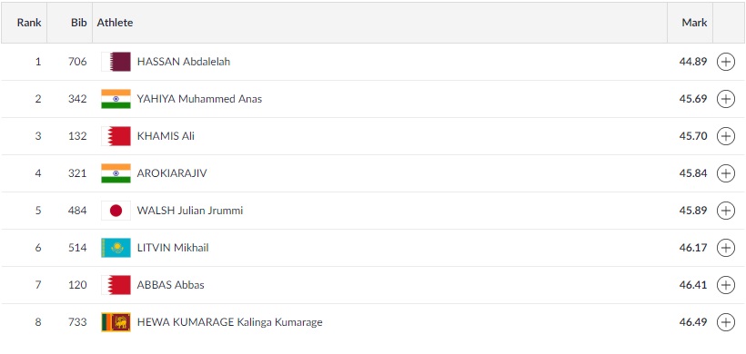Click India flag beside YAHIYA Muhammed Anas
Image resolution: width=746 pixels, height=354 pixels.
coord(116,99)
